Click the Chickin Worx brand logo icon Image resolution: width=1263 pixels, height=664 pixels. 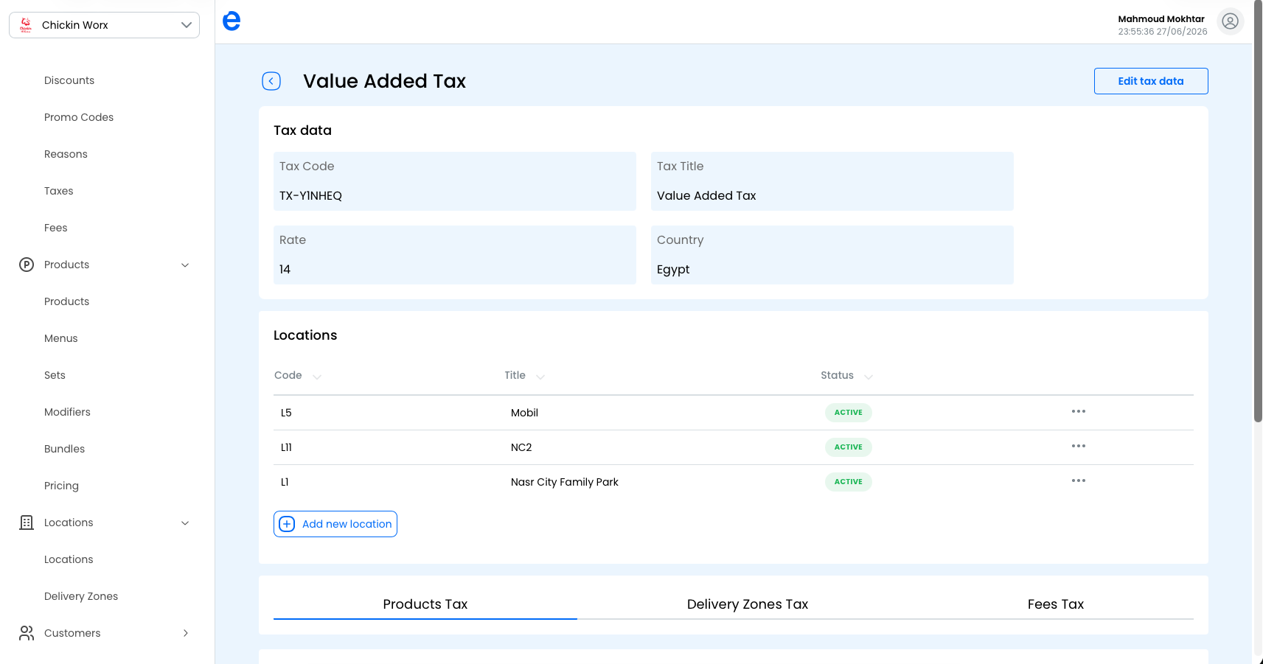click(26, 25)
